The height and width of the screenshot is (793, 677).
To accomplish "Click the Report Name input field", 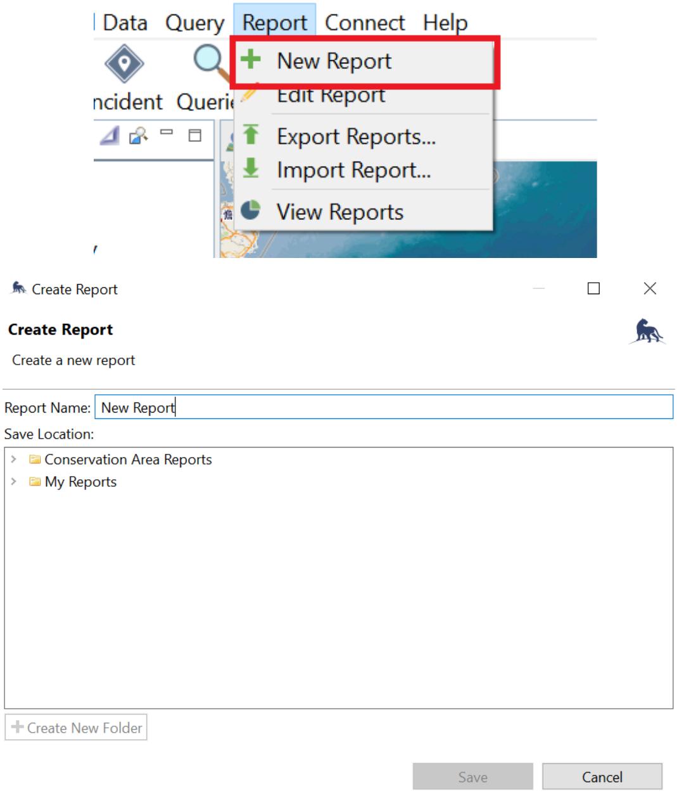I will point(384,407).
